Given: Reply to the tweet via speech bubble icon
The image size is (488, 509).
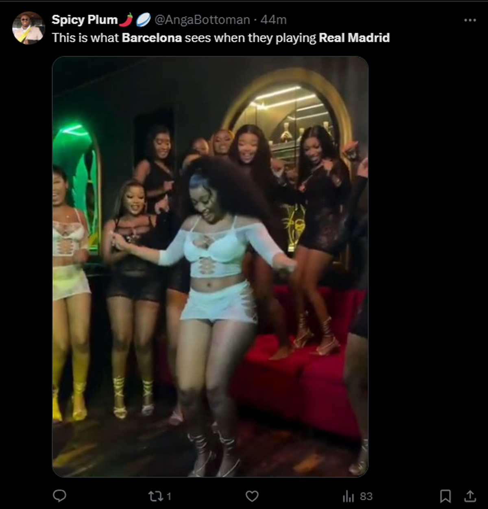Looking at the screenshot, I should pyautogui.click(x=59, y=496).
